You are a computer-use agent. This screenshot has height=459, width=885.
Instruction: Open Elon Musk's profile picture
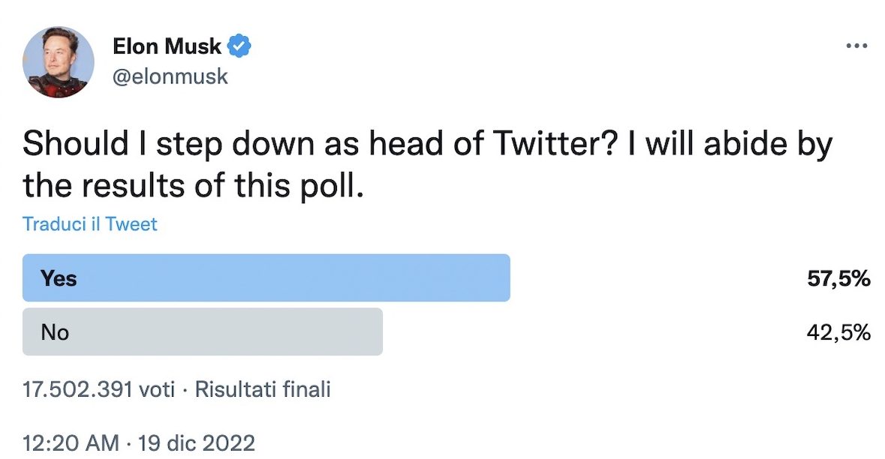[x=59, y=62]
